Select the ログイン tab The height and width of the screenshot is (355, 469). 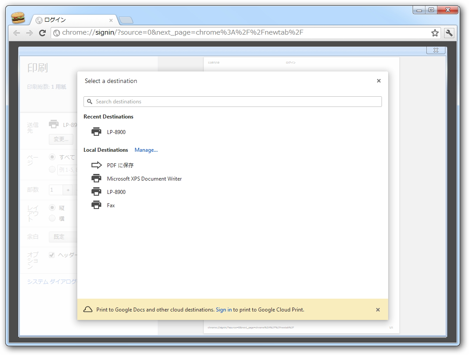click(73, 20)
